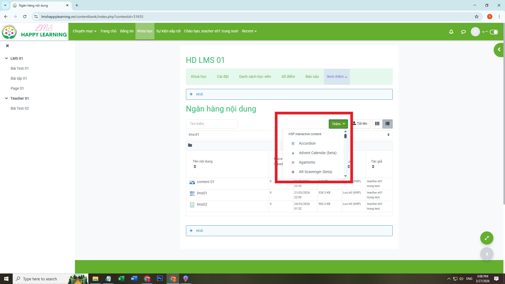This screenshot has height=284, width=505.
Task: Open the notifications bell icon
Action: click(451, 32)
